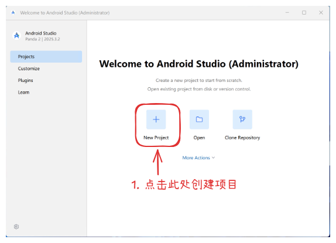Click the Open folder icon
This screenshot has width=336, height=243.
(x=199, y=119)
